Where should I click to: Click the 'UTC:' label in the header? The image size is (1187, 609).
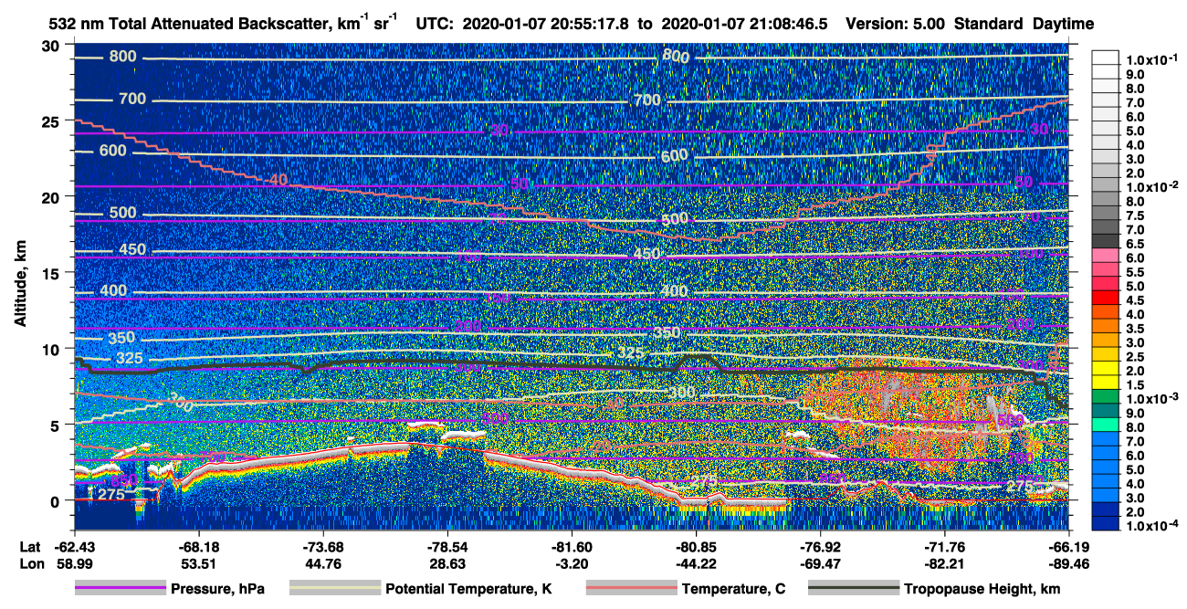(435, 24)
